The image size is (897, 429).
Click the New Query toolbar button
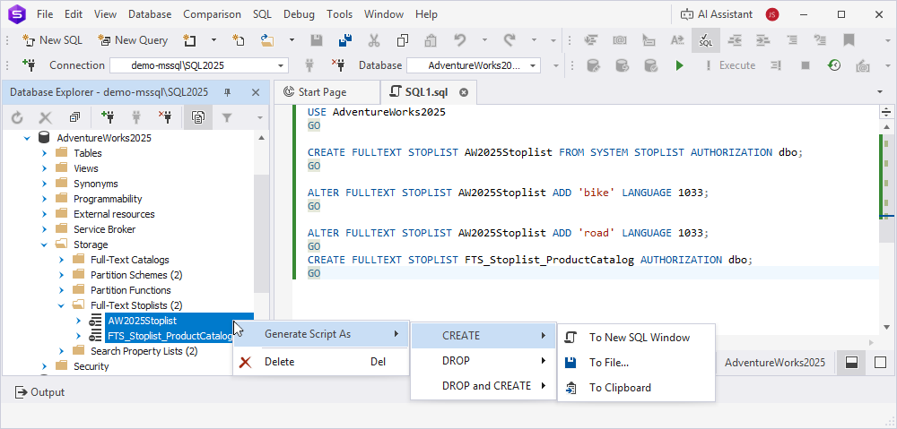pos(133,40)
